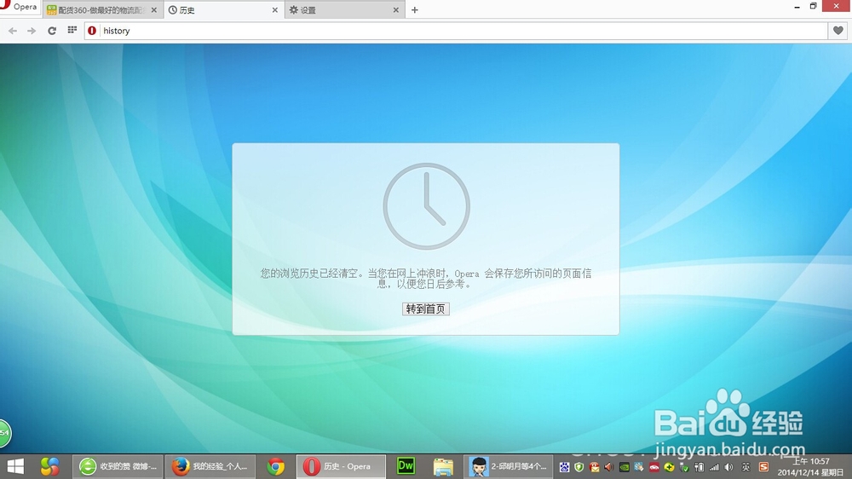This screenshot has height=479, width=852.
Task: Open the system volume speaker icon
Action: coord(728,467)
